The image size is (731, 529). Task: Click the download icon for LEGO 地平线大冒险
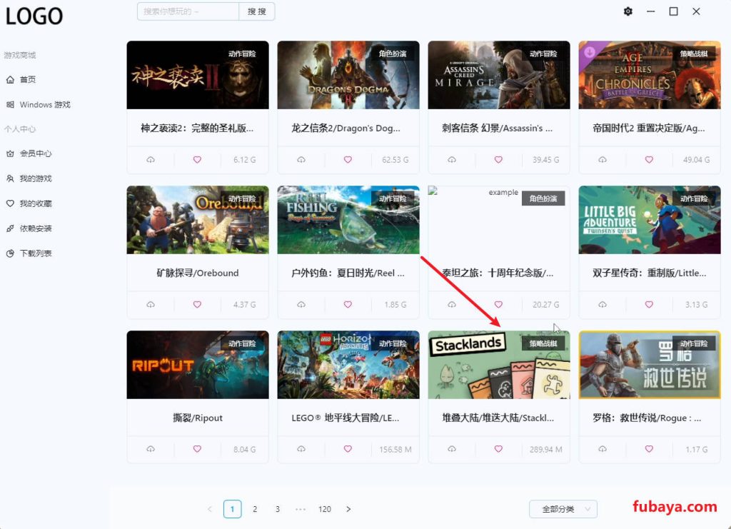pyautogui.click(x=301, y=449)
